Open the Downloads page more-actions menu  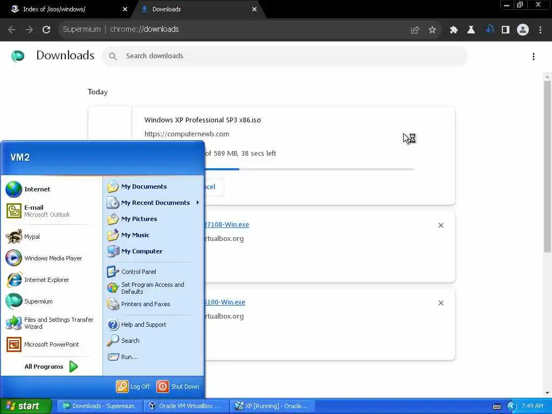(533, 56)
